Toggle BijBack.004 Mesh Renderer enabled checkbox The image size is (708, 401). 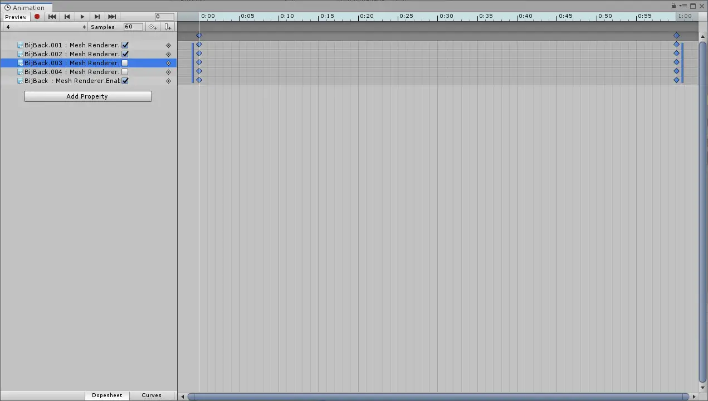125,72
